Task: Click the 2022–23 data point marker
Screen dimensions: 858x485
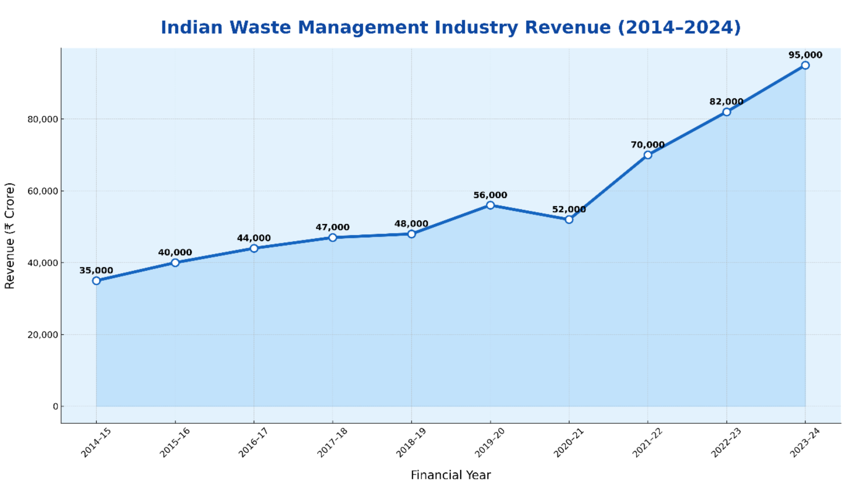Action: (726, 112)
